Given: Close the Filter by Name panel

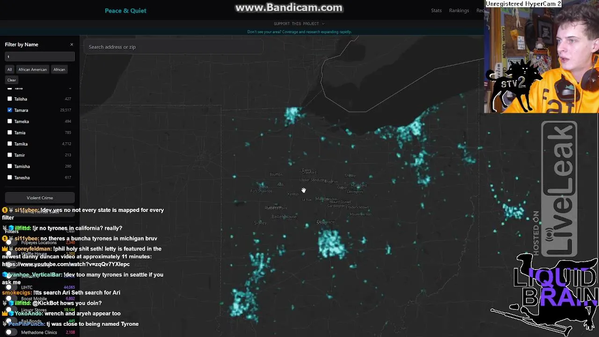Looking at the screenshot, I should [x=72, y=44].
